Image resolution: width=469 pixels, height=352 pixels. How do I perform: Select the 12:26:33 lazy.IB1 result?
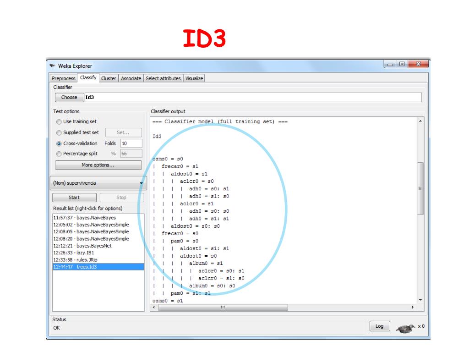98,253
